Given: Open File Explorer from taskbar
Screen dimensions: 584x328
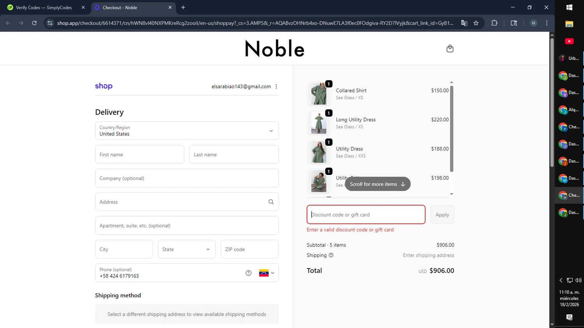Looking at the screenshot, I should point(569,24).
